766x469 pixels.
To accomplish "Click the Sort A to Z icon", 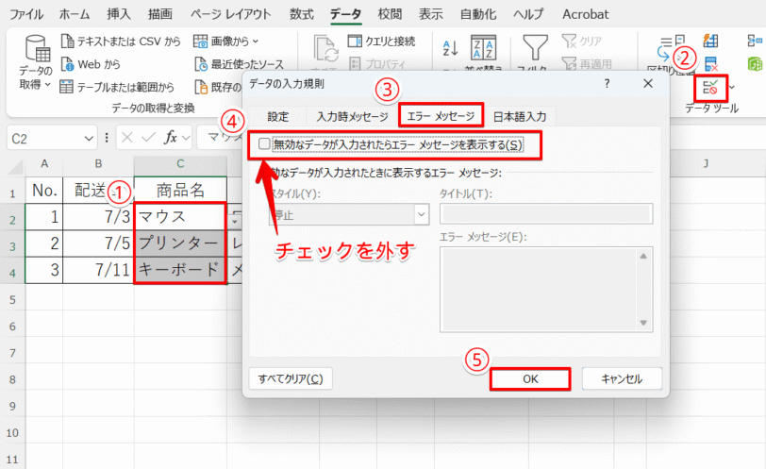I will coord(450,48).
